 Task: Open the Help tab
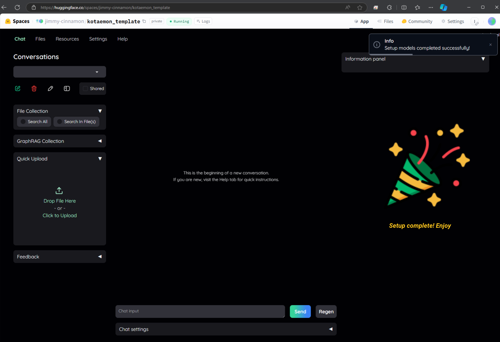[x=122, y=39]
